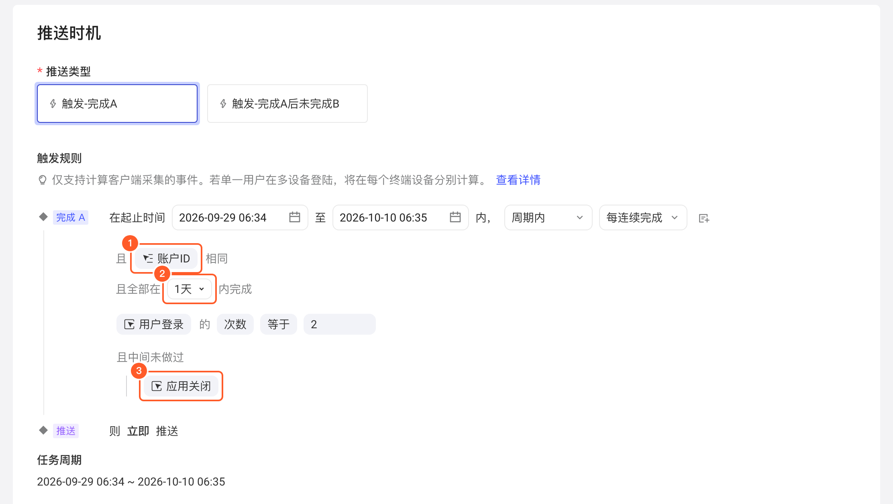
Task: Open the 1天 duration dropdown
Action: 190,289
